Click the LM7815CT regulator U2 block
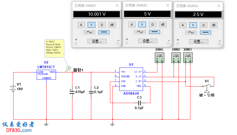237x135 pixels. pyautogui.click(x=46, y=74)
